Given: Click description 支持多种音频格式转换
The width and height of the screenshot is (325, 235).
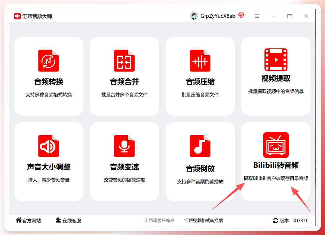Looking at the screenshot, I should (x=49, y=95).
